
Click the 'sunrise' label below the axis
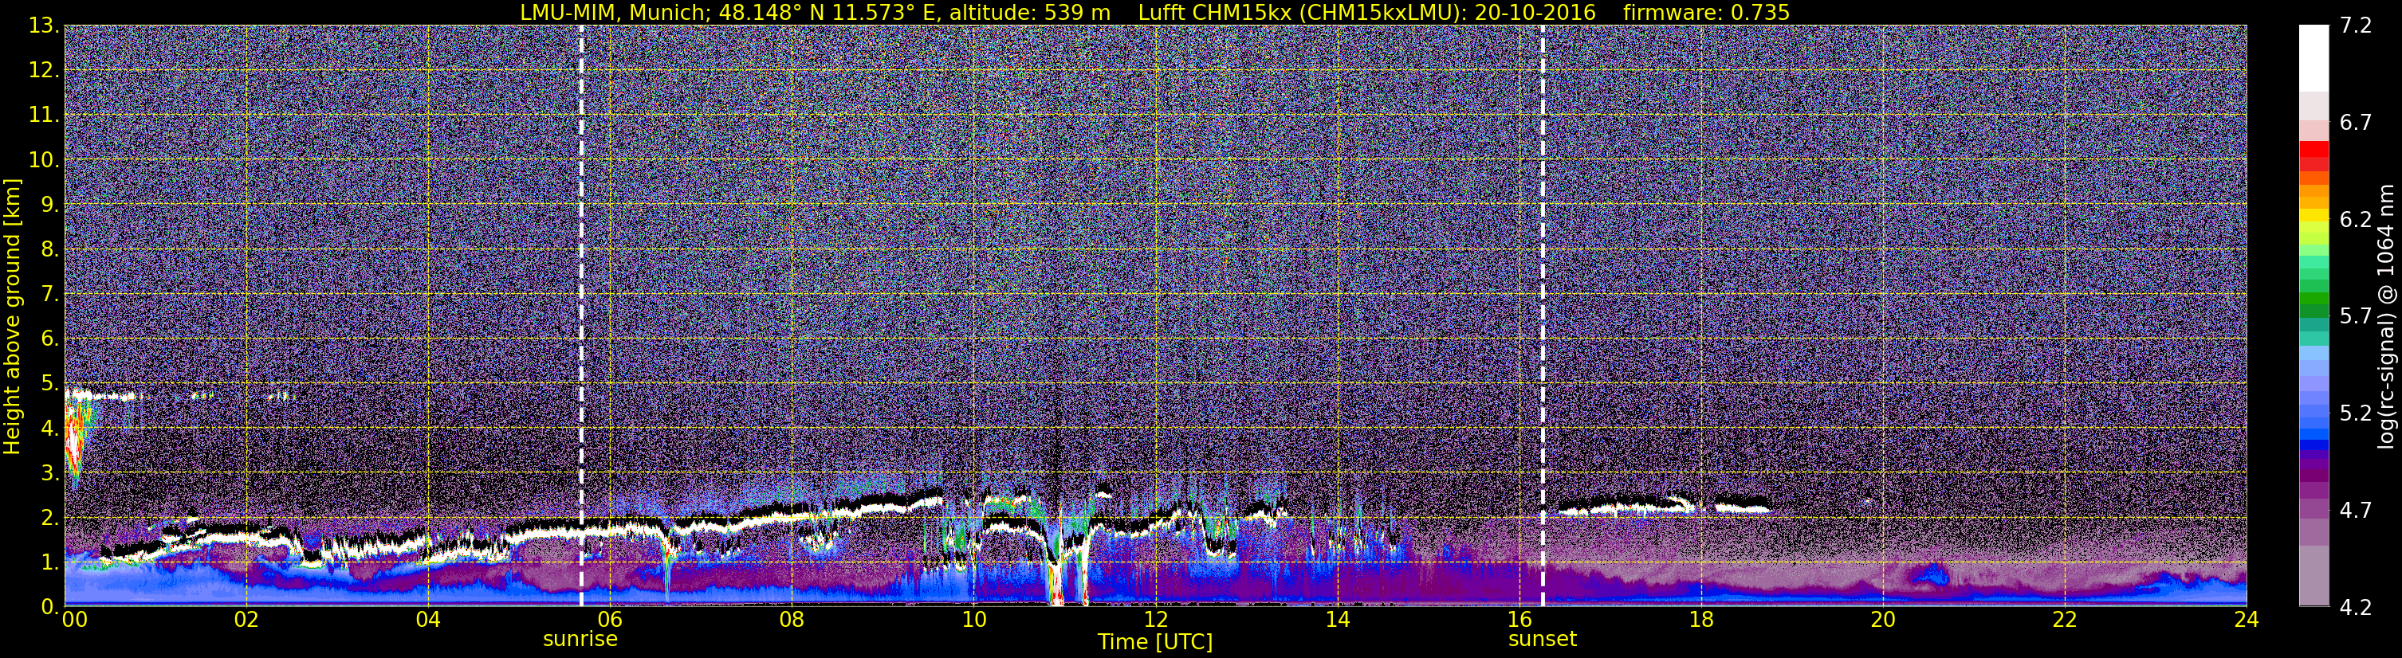pos(580,640)
